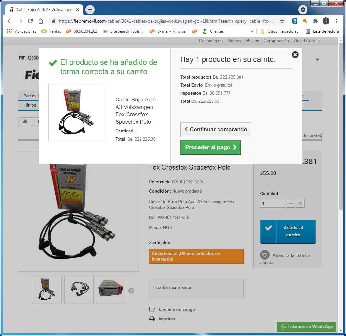Expand hidden bookmarks overflow chevron
346x336 pixels.
(x=252, y=31)
